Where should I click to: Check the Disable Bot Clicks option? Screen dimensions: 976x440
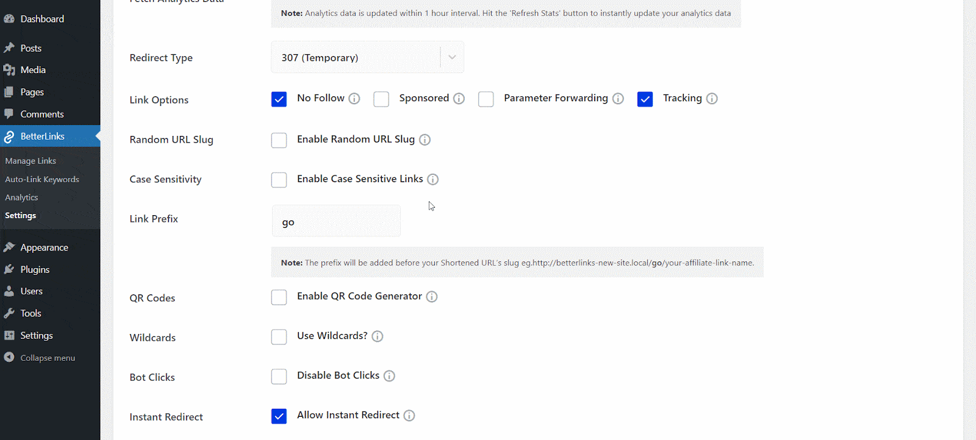(279, 376)
